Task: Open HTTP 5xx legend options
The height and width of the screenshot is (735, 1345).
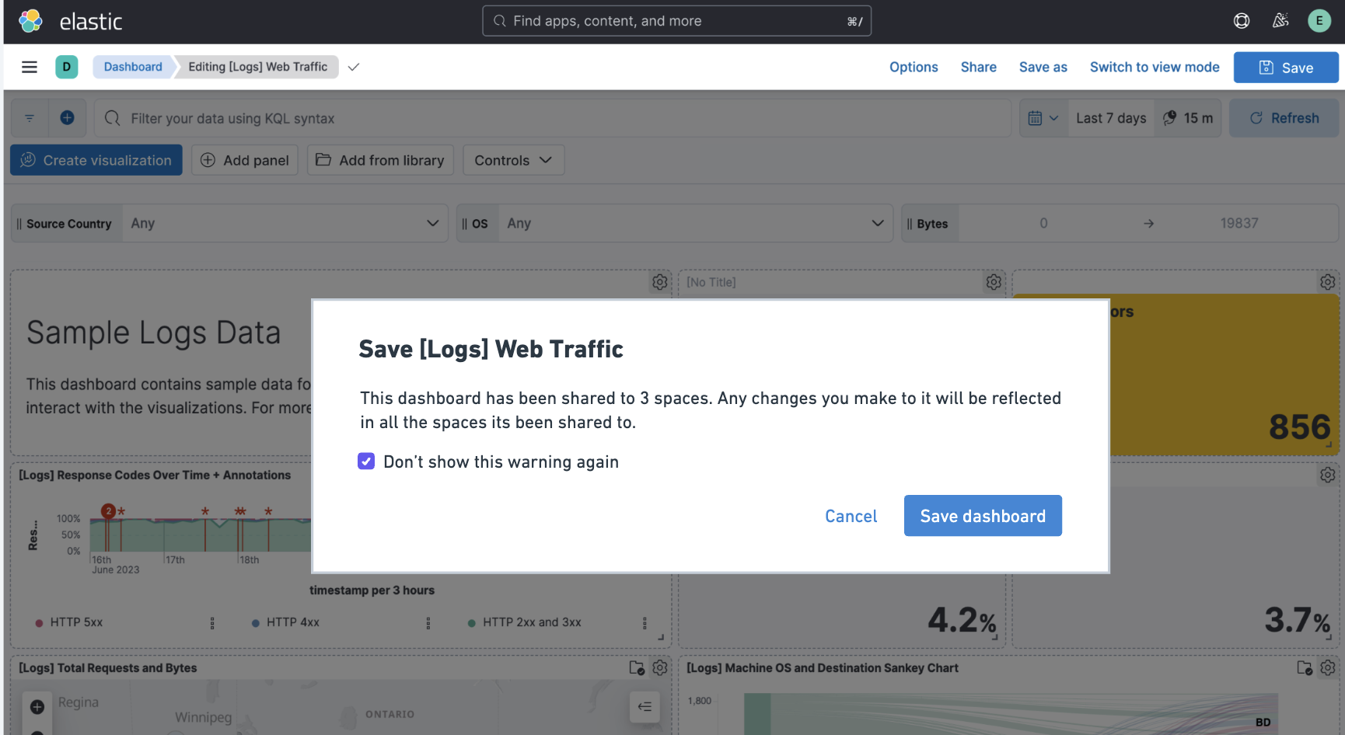Action: pyautogui.click(x=212, y=623)
